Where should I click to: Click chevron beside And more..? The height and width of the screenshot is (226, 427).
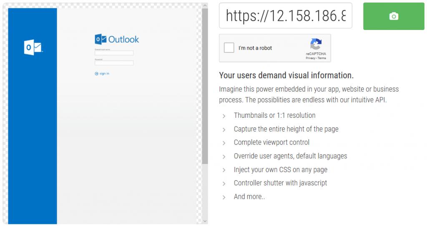coord(224,197)
